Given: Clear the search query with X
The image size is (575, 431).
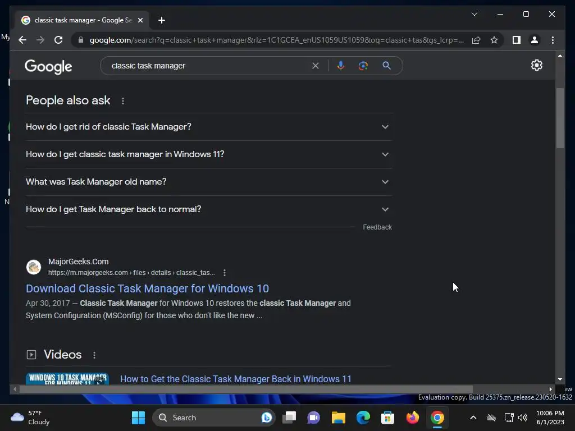Looking at the screenshot, I should click(316, 66).
